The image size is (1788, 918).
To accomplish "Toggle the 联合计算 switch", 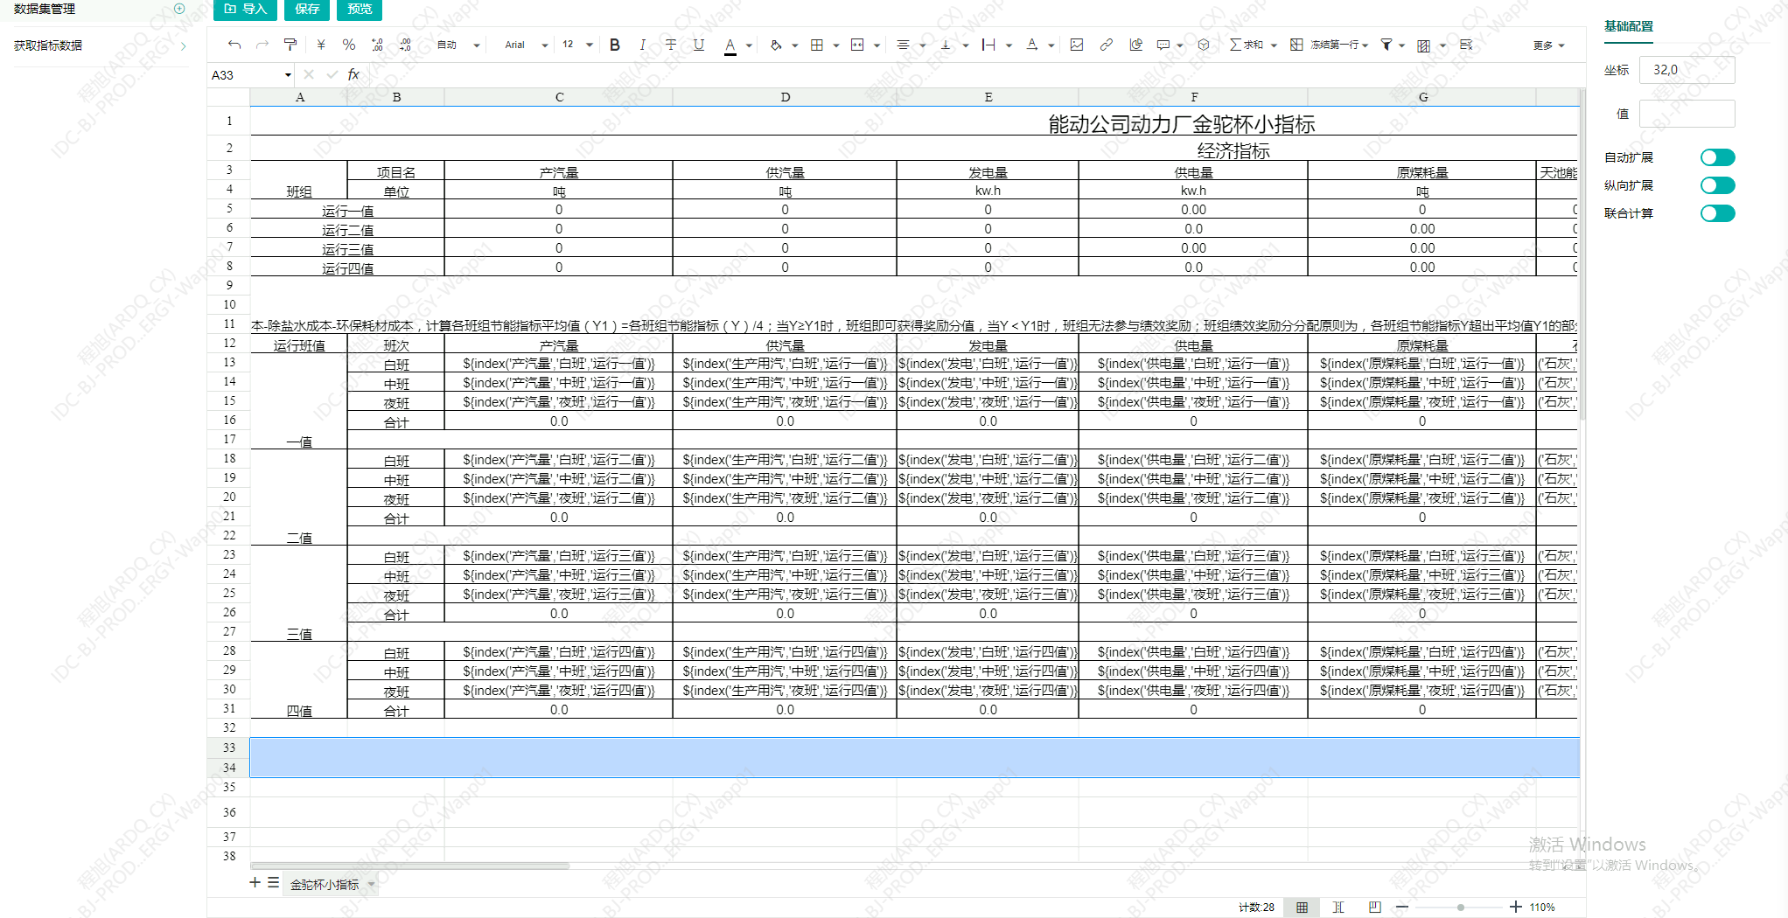I will click(1716, 213).
